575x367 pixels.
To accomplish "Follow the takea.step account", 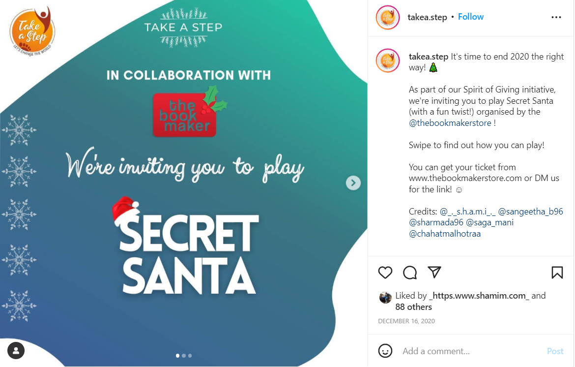I will [470, 17].
